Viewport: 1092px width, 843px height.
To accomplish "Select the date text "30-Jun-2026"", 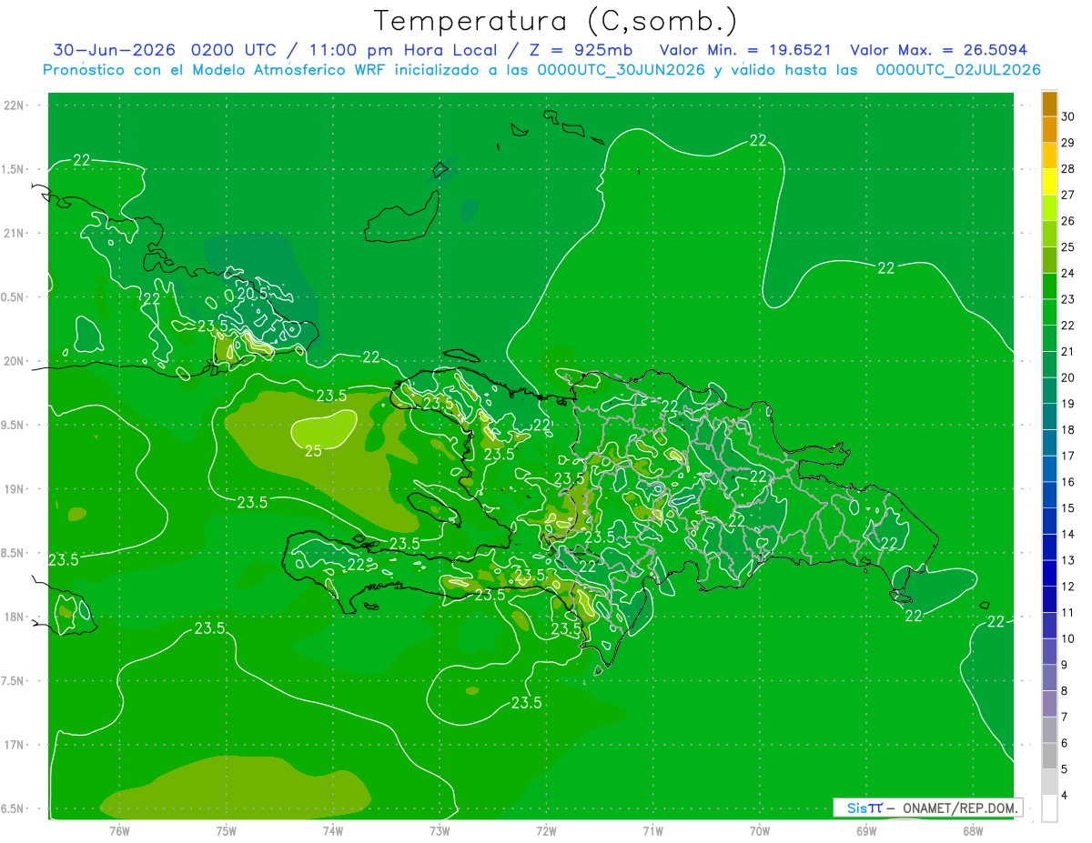I will point(114,50).
